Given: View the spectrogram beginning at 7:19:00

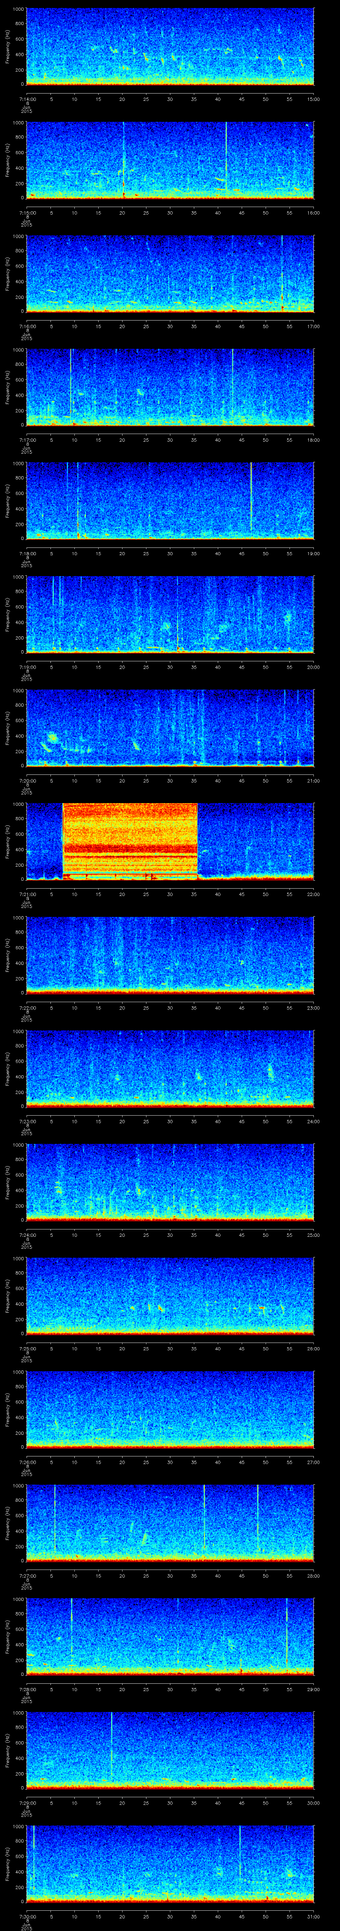Looking at the screenshot, I should (x=170, y=615).
